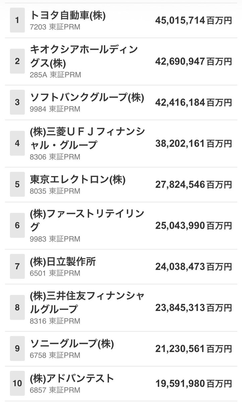
Task: Open ファーストリテイリング stock entry
Action: coord(121,225)
